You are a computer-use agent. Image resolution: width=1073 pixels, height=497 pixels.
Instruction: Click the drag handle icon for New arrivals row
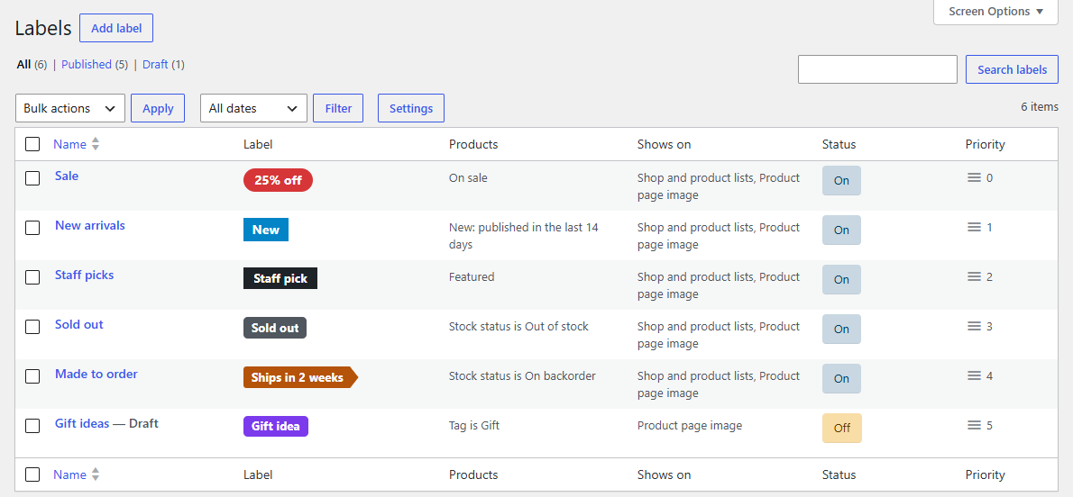point(974,227)
